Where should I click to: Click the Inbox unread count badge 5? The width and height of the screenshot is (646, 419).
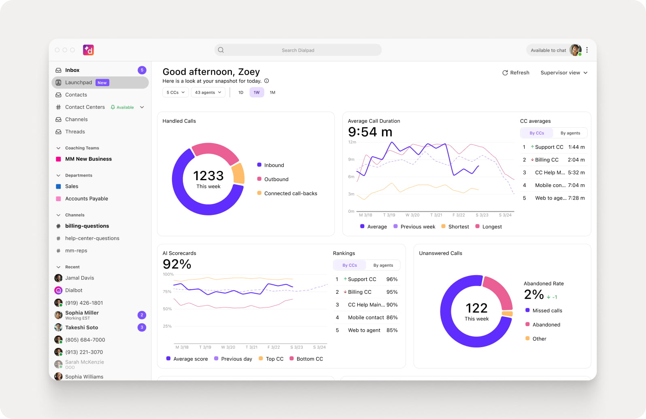pyautogui.click(x=142, y=70)
